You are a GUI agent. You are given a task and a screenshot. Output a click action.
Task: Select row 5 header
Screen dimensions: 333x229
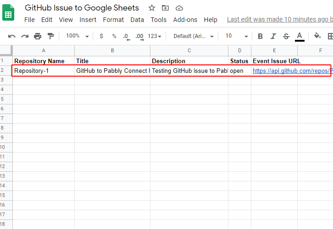click(6, 99)
